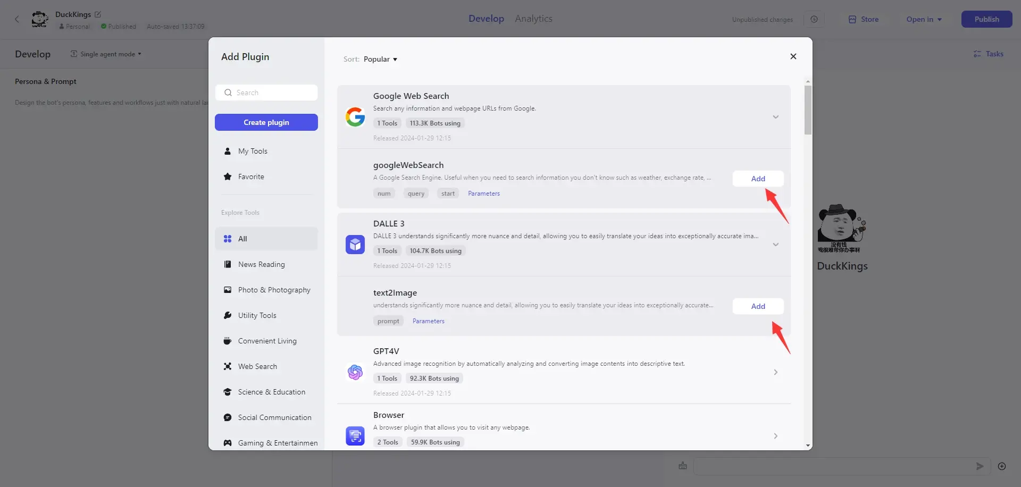Click the Science & Education cap icon
Image resolution: width=1021 pixels, height=487 pixels.
point(228,392)
